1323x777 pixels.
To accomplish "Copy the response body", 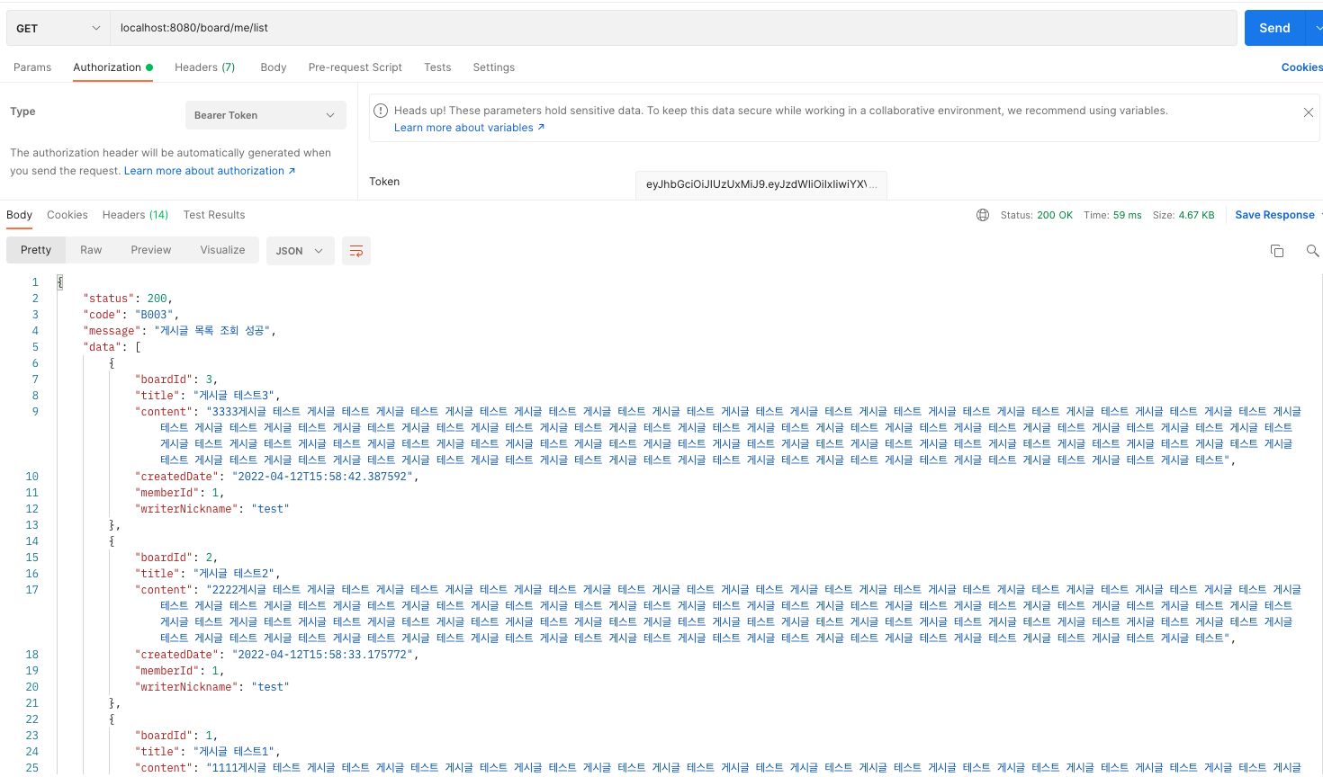I will coord(1277,251).
